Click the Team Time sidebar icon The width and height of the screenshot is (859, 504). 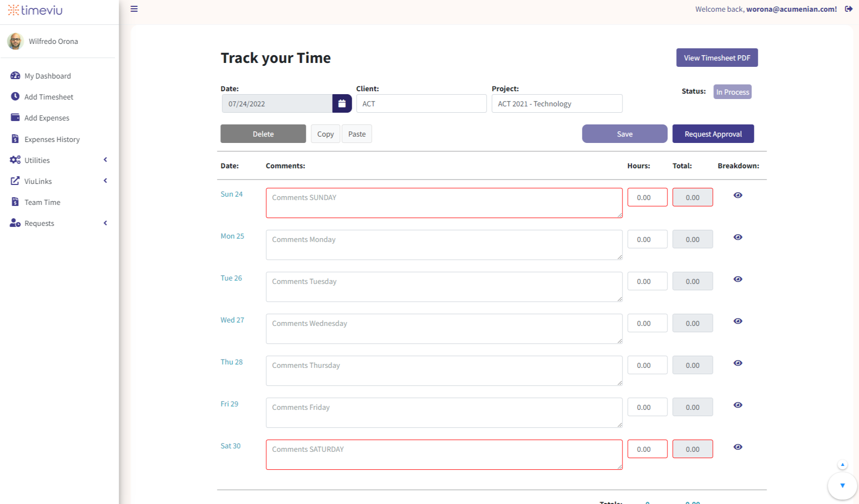tap(15, 202)
